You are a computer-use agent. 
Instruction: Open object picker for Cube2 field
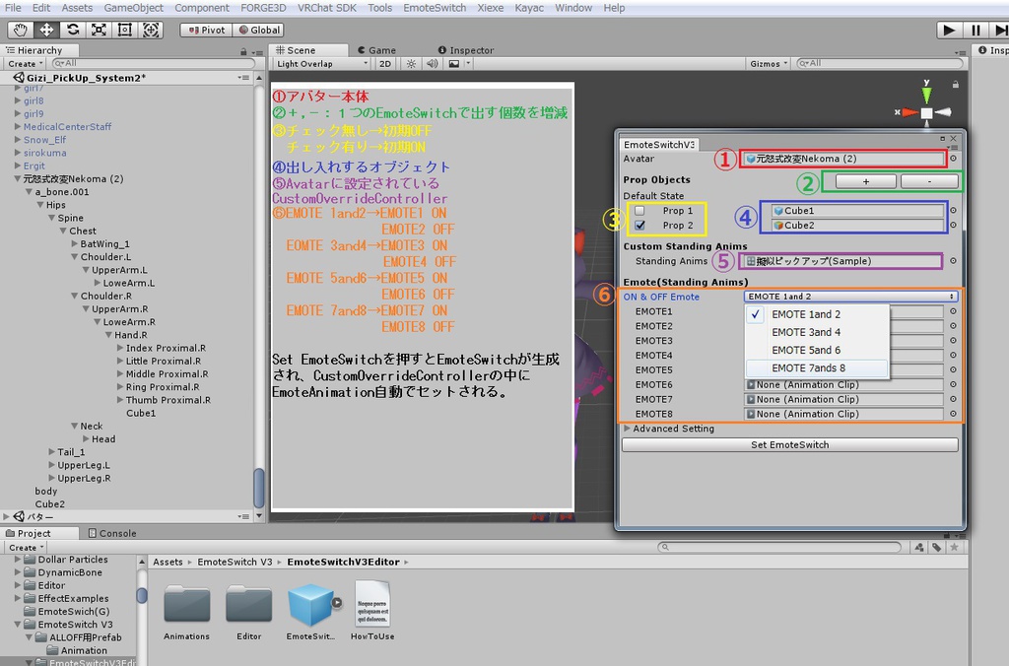[x=953, y=226]
